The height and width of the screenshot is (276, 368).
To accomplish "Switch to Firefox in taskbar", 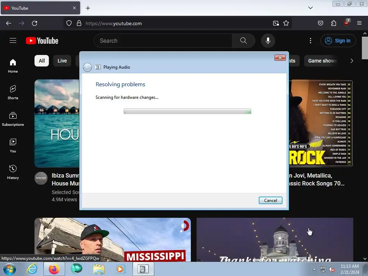I will pyautogui.click(x=54, y=269).
